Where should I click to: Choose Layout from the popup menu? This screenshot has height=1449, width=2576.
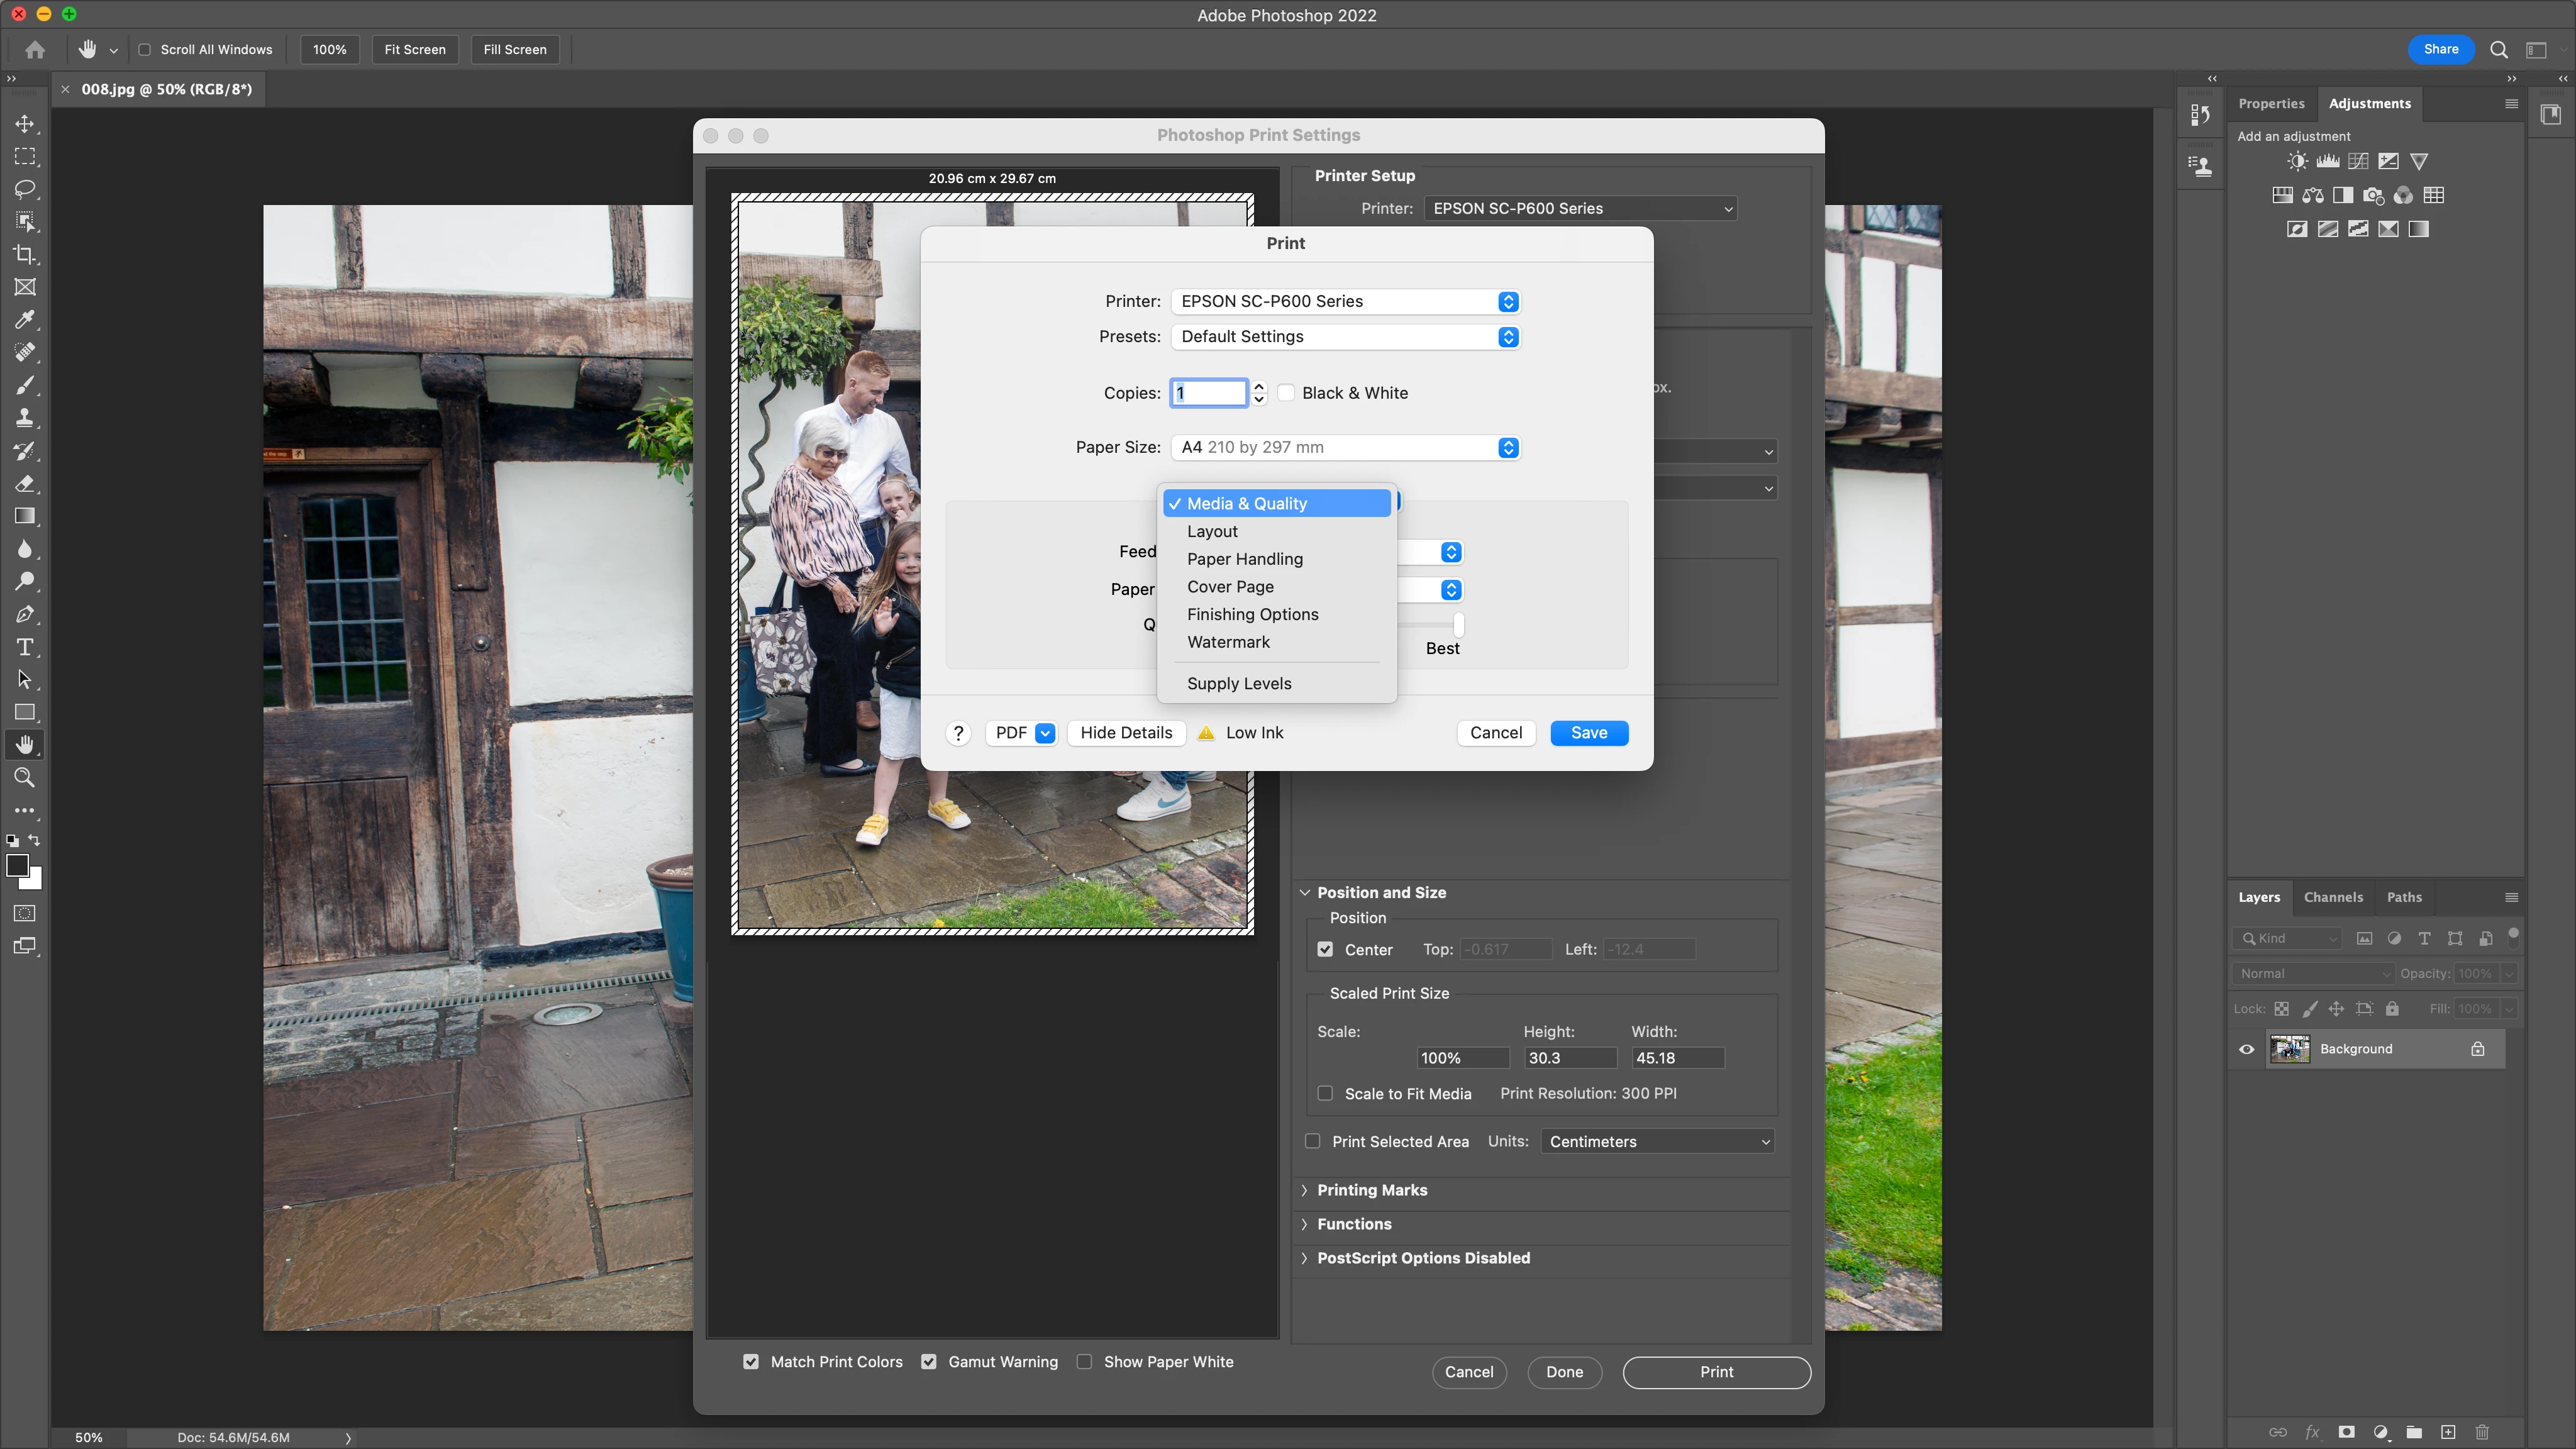point(1212,531)
